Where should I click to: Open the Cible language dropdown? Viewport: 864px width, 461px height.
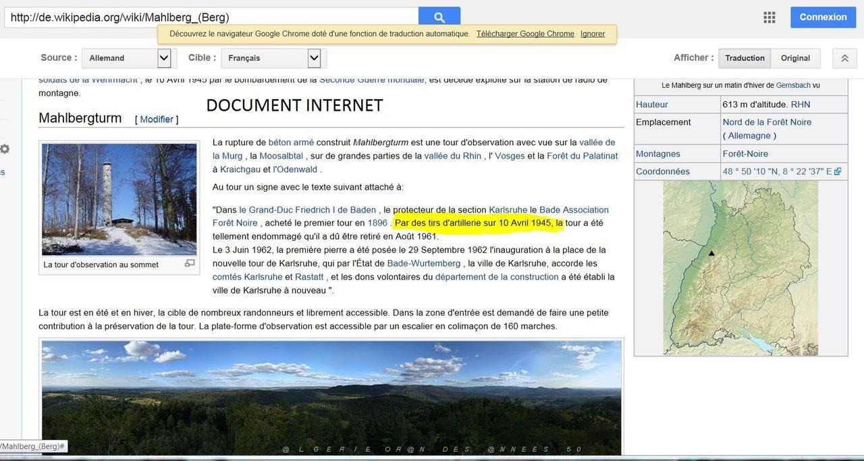pos(273,58)
